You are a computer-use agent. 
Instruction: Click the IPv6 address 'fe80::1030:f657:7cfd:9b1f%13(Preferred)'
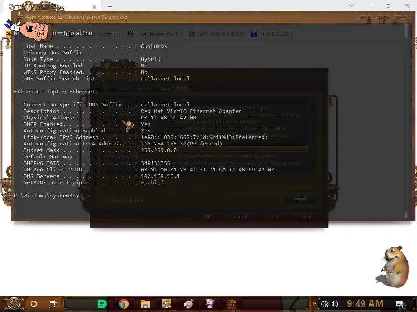(x=204, y=137)
